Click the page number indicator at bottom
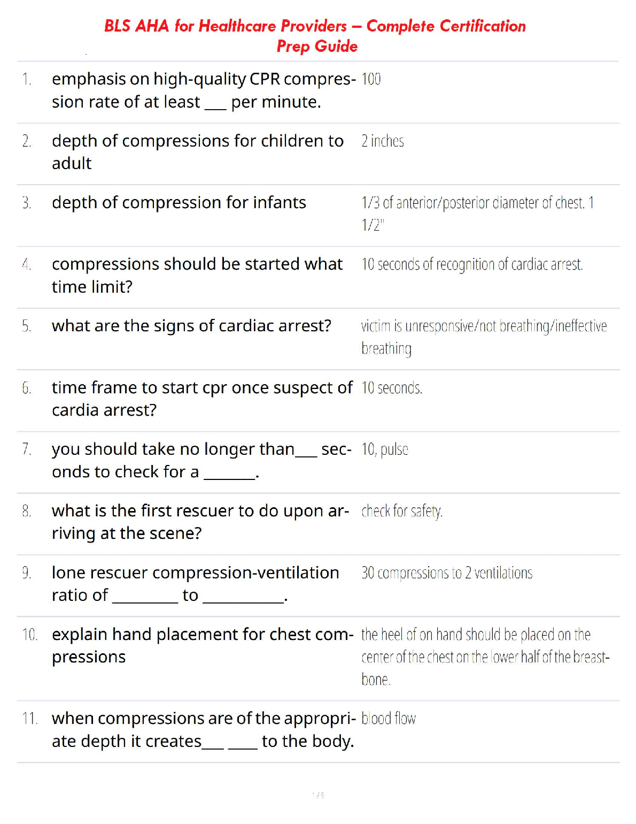 click(318, 796)
